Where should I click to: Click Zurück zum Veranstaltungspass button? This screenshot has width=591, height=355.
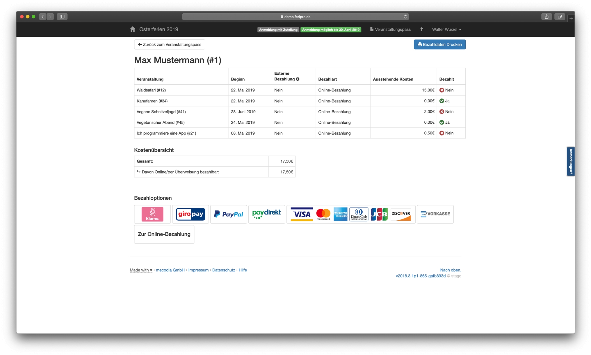170,45
